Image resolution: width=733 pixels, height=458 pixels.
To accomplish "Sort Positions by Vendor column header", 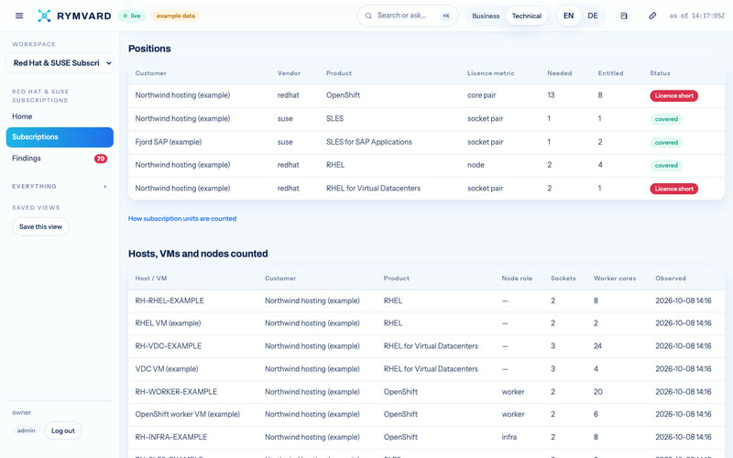I will pyautogui.click(x=289, y=73).
